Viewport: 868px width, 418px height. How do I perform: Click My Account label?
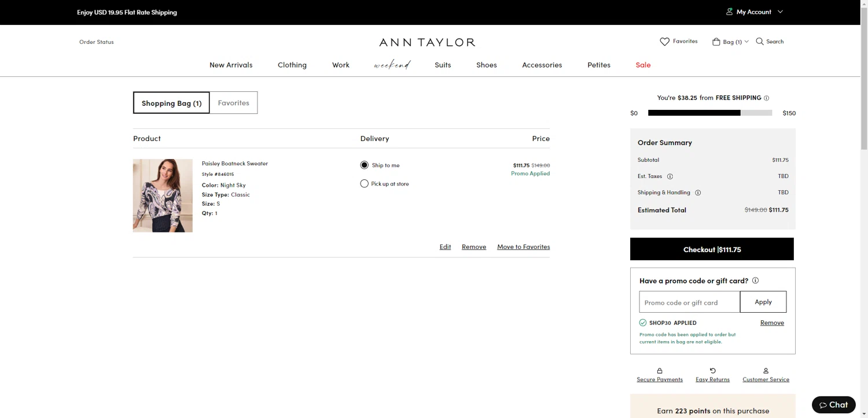click(754, 12)
